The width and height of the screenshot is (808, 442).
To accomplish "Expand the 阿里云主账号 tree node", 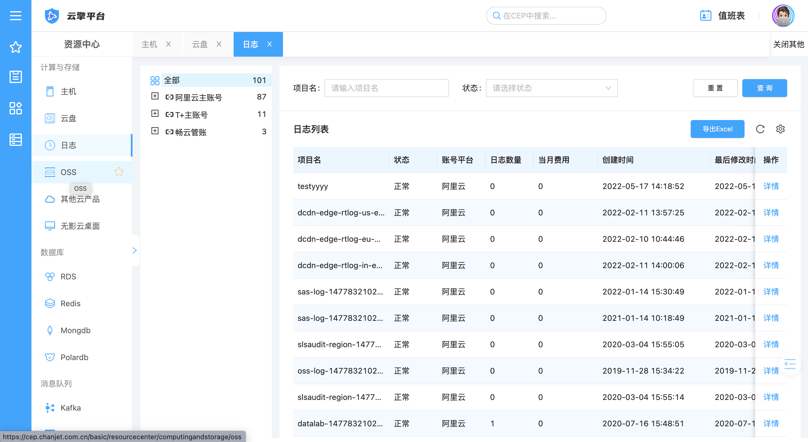I will [155, 96].
